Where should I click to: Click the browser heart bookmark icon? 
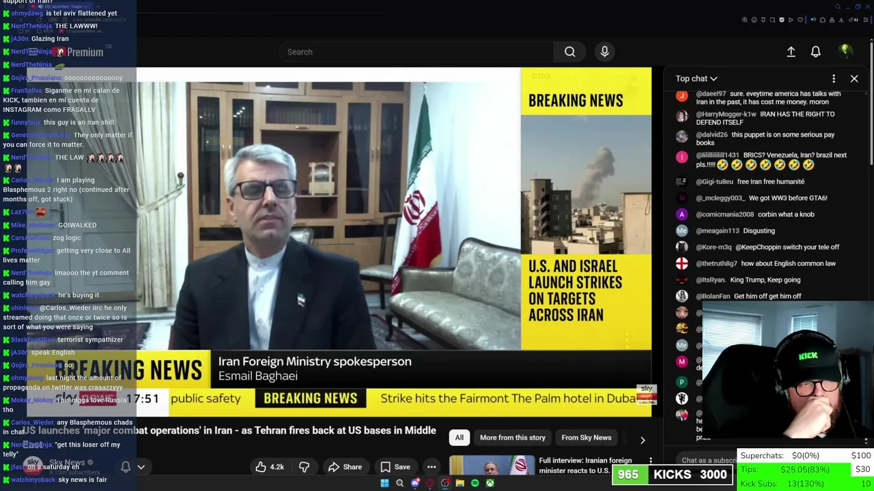click(800, 20)
